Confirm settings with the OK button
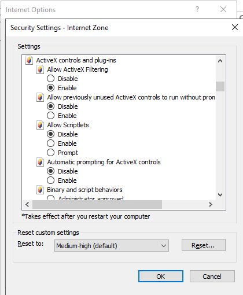The image size is (243, 295). click(x=161, y=276)
